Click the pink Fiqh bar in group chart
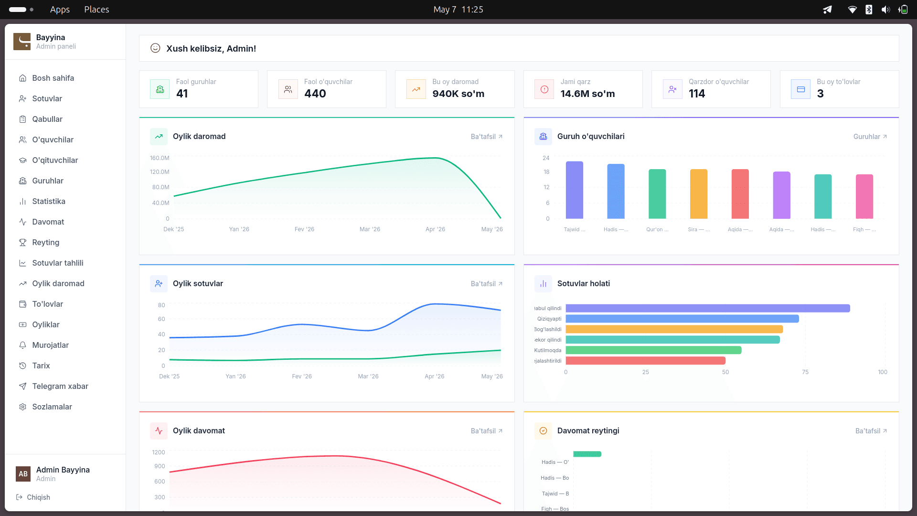The width and height of the screenshot is (917, 516). (x=864, y=196)
